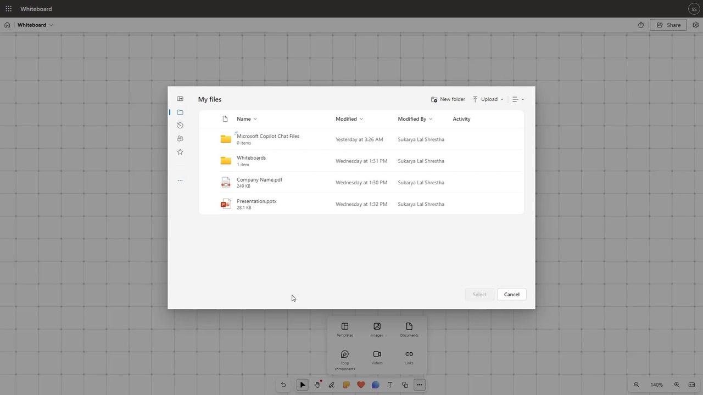Open the blue comment bubble tool

(375, 385)
